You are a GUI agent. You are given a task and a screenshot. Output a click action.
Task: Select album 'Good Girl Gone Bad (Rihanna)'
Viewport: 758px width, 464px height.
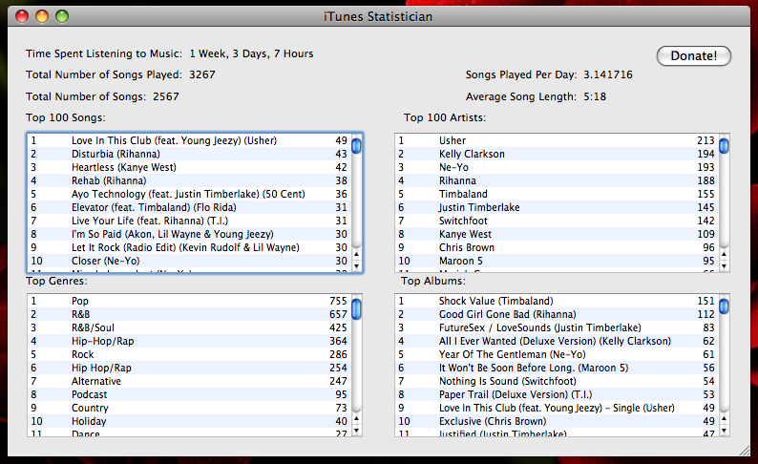(x=557, y=315)
